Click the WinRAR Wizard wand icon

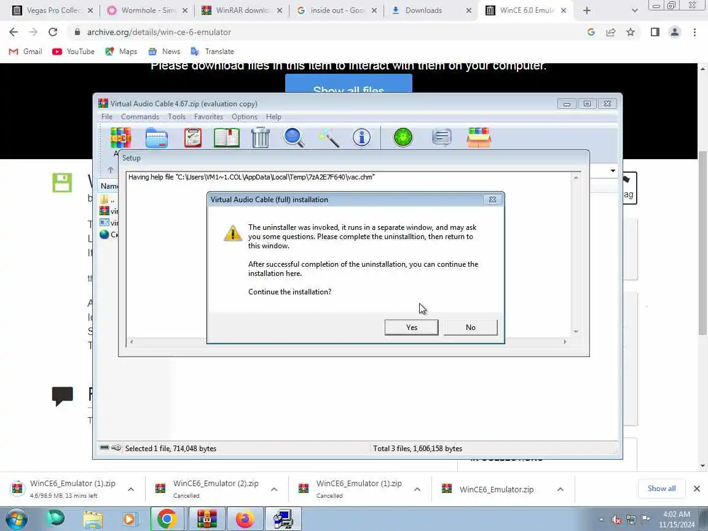point(328,138)
